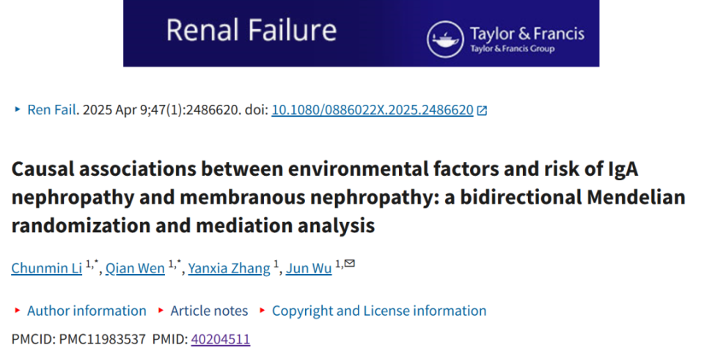The height and width of the screenshot is (356, 704).
Task: Click the Taylor & Francis lamp logo icon
Action: (445, 40)
